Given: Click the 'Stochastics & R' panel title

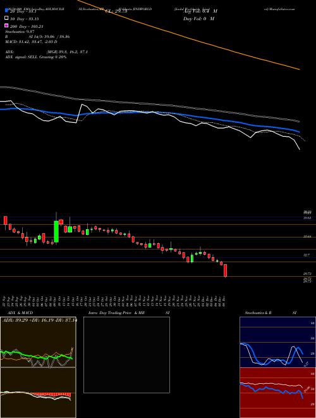Looking at the screenshot, I should tap(258, 313).
